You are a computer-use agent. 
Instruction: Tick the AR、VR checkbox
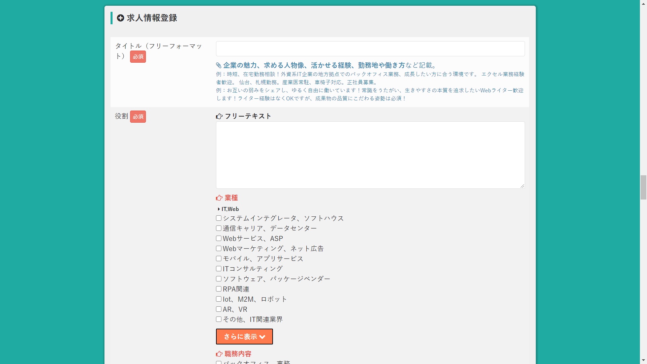pos(219,309)
